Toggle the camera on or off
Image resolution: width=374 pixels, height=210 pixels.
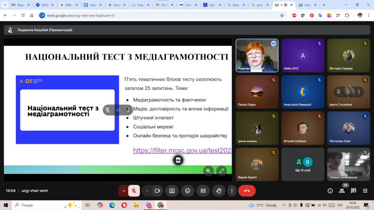[157, 191]
